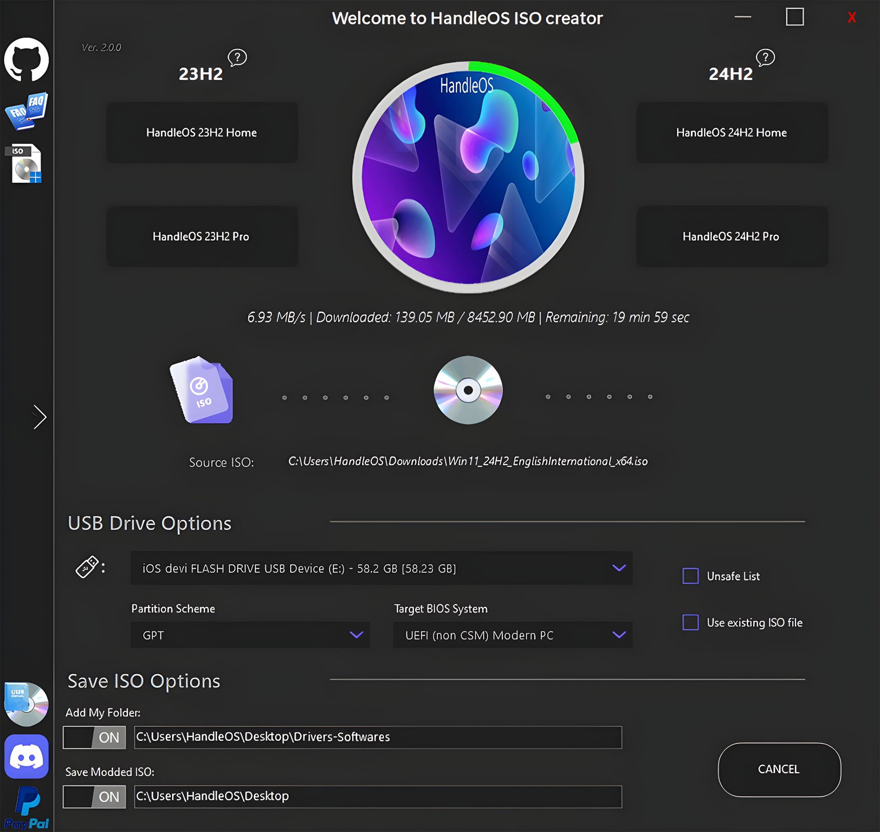This screenshot has width=880, height=832.
Task: Turn off the Add My Folder toggle
Action: [x=94, y=737]
